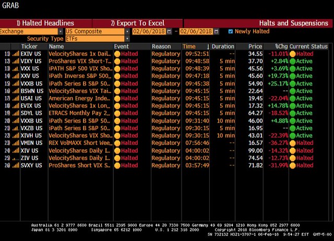The image size is (334, 241).
Task: Click the bar chart icon beside BSWN US
Action: click(x=16, y=91)
